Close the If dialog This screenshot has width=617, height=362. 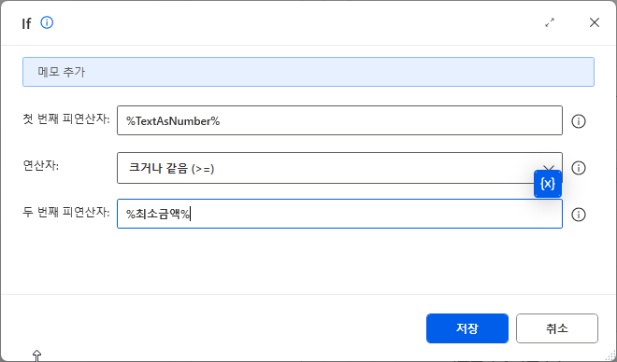(x=595, y=22)
